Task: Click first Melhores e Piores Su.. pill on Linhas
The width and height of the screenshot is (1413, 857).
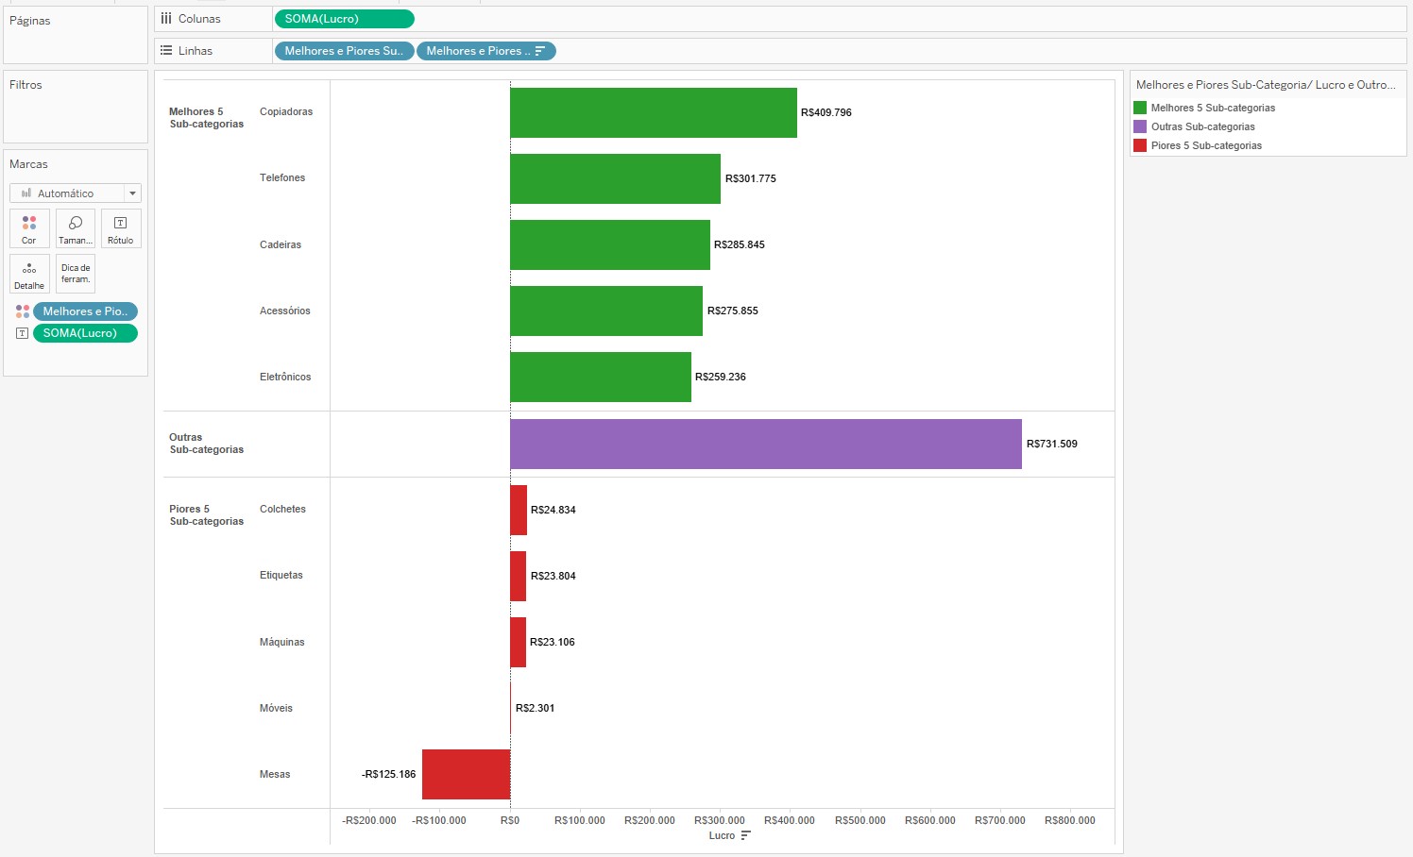Action: 344,51
